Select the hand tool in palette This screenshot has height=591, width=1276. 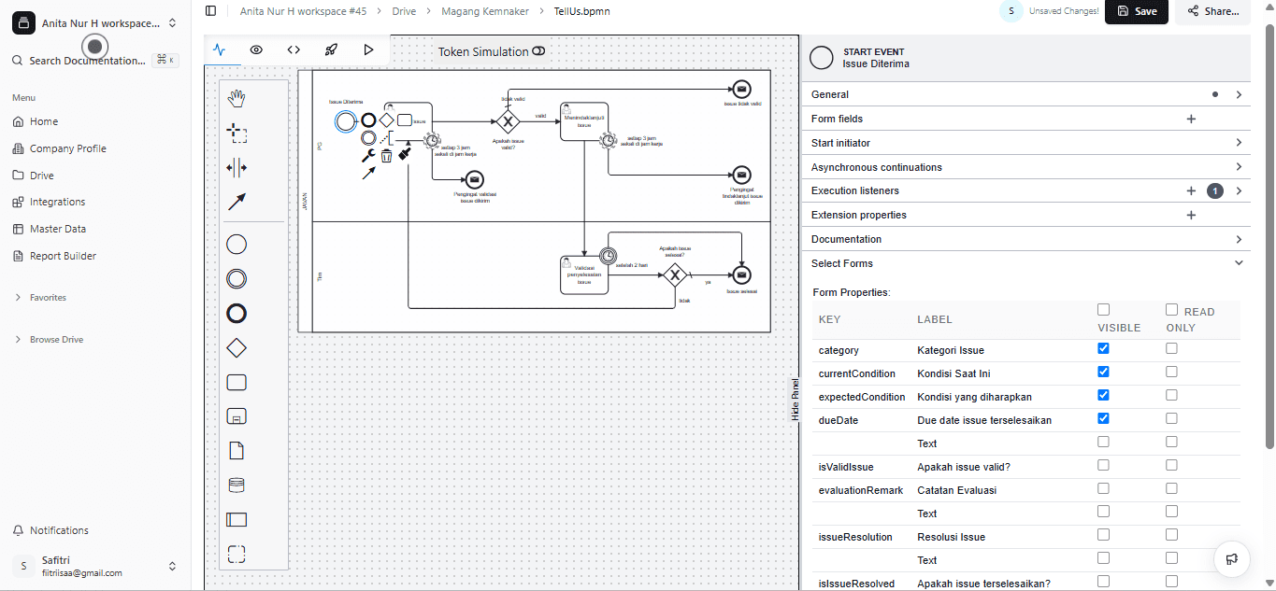coord(237,98)
